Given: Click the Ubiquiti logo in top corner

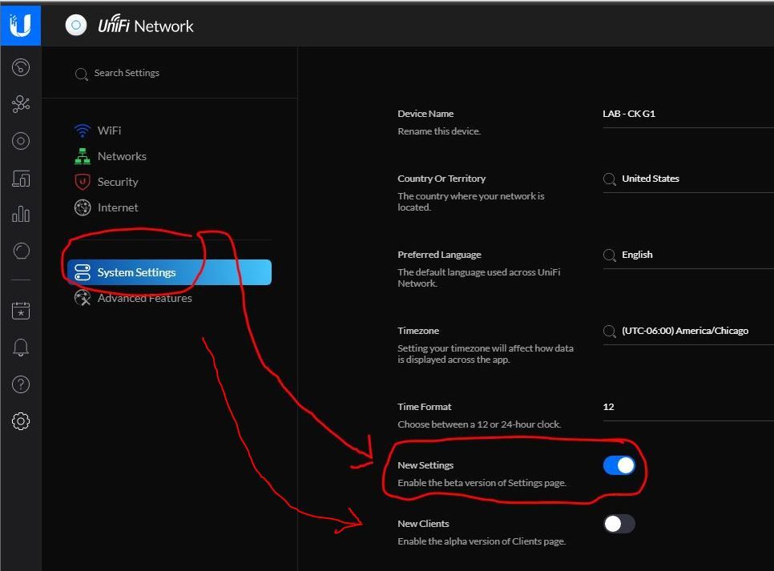Looking at the screenshot, I should point(20,24).
